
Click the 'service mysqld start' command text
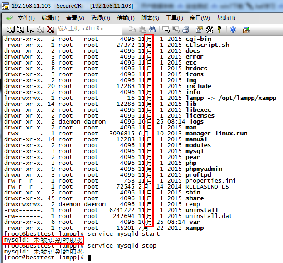[124, 234]
